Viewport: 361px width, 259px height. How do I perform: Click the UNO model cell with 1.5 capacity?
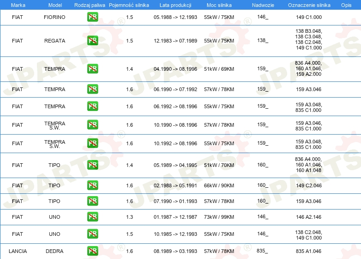(x=54, y=234)
